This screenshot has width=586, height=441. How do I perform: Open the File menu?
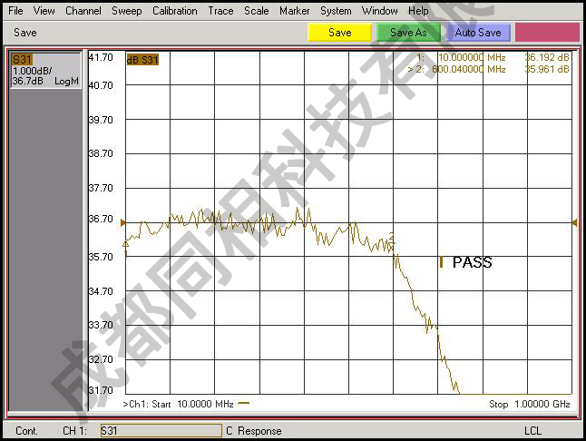tap(15, 11)
